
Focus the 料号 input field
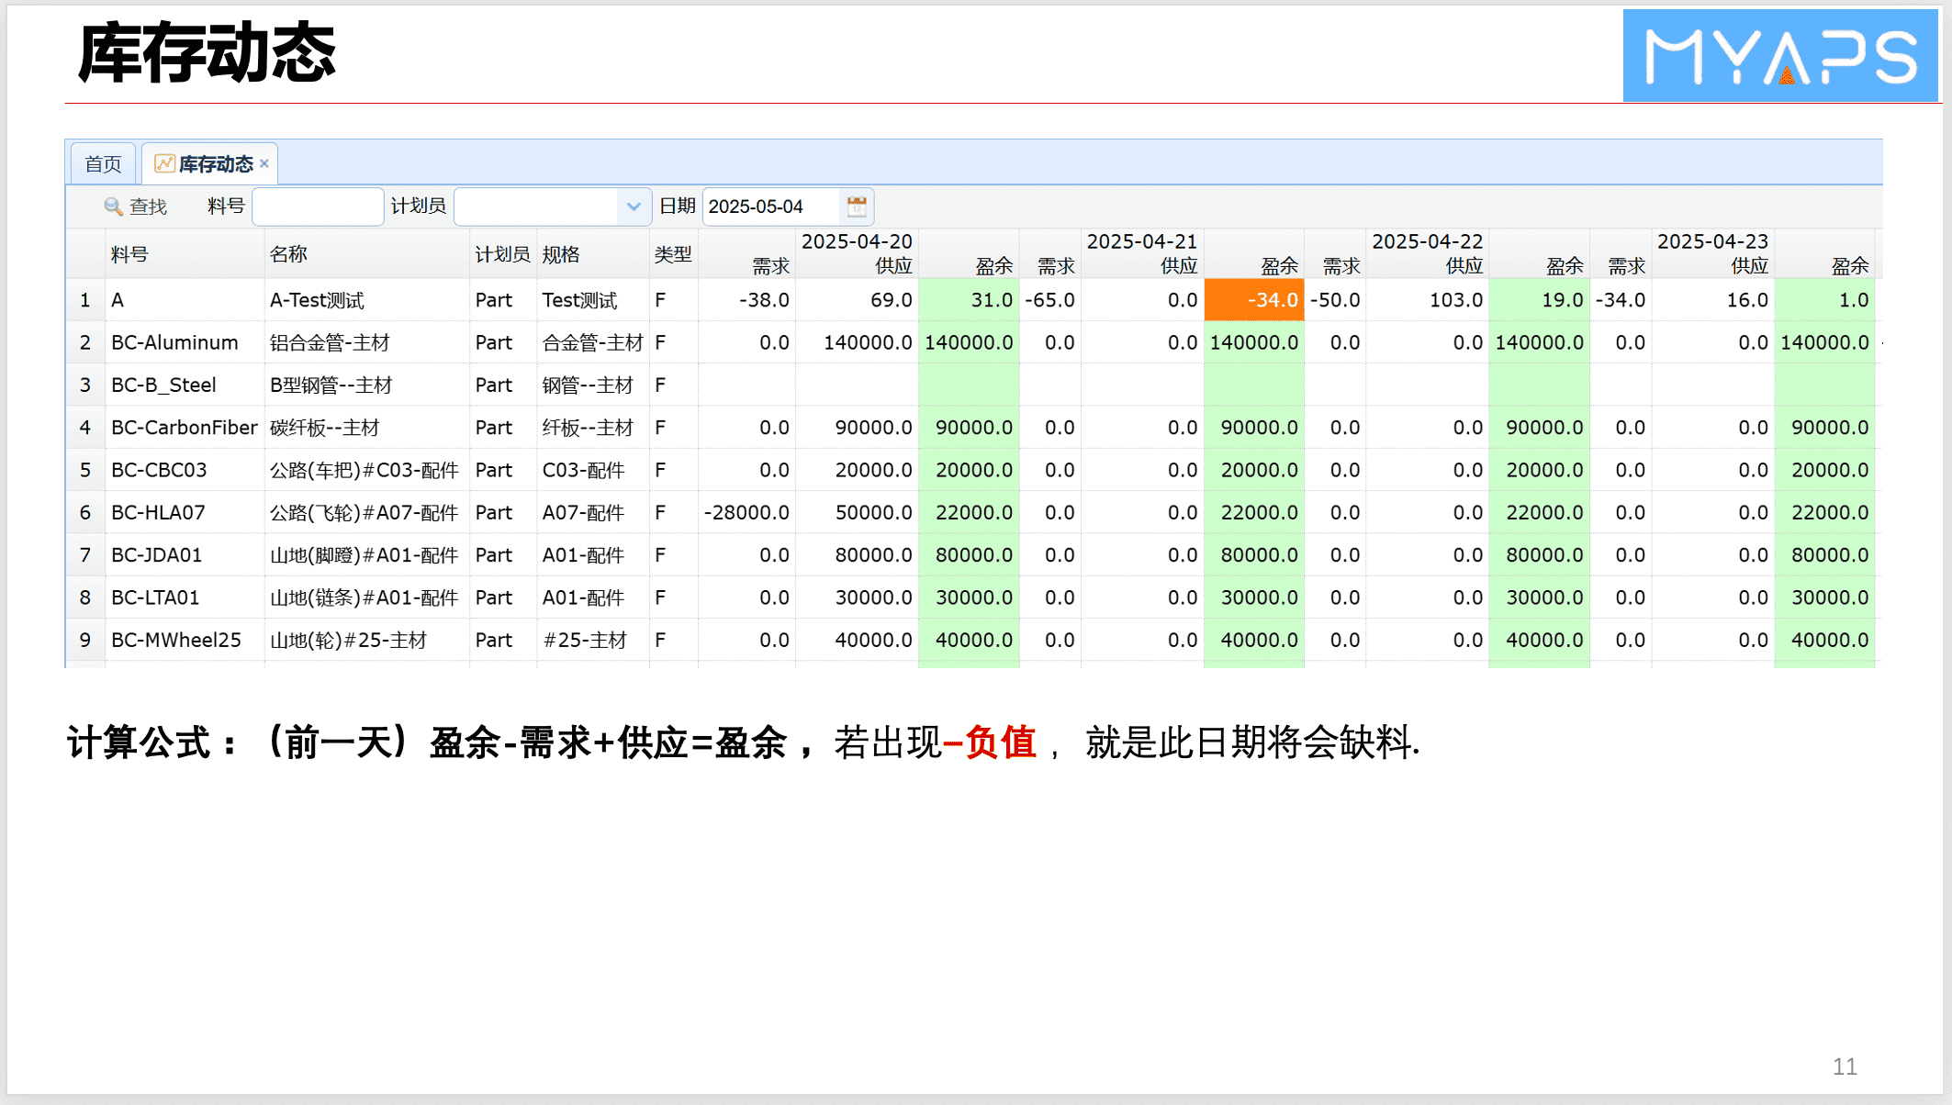pos(318,206)
